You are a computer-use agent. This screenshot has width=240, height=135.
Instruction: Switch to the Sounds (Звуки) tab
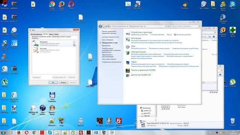[x=51, y=34]
